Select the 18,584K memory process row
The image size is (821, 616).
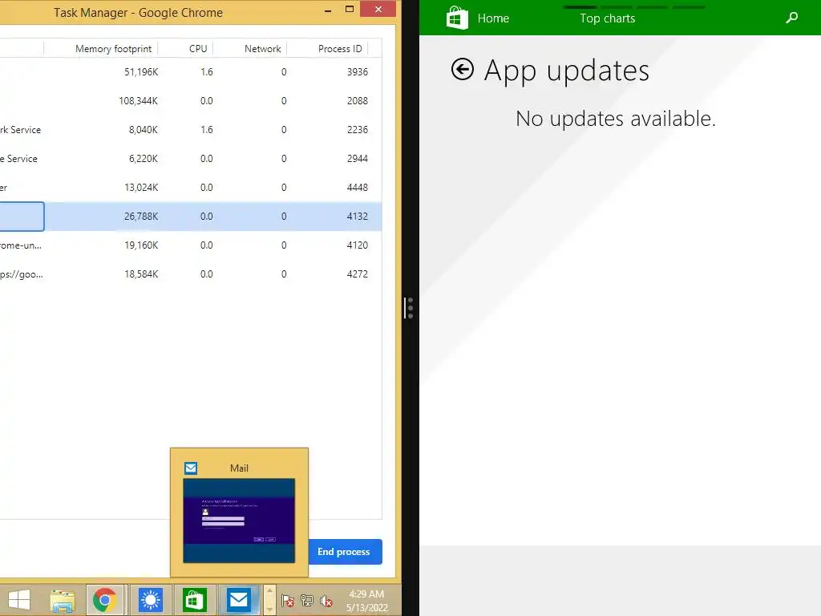click(191, 274)
